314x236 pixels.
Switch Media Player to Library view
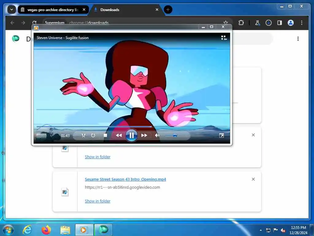coord(224,38)
